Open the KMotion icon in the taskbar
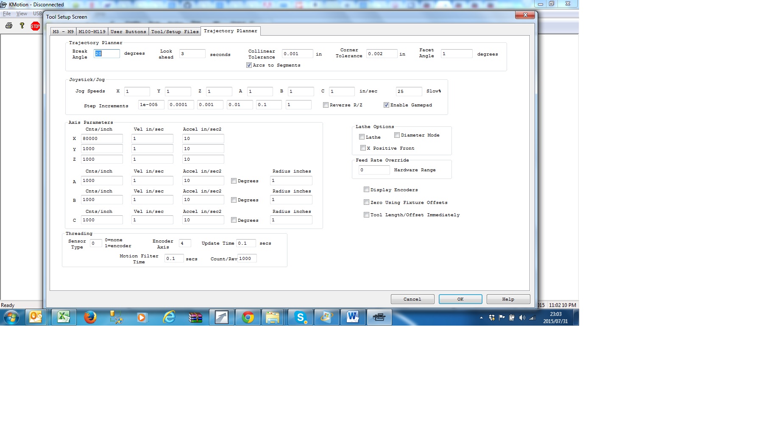The image size is (758, 424). coord(379,317)
